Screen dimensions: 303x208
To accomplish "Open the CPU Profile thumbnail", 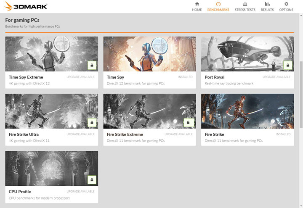I will tap(52, 169).
